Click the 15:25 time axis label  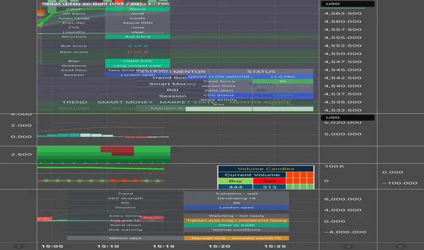pyautogui.click(x=275, y=246)
